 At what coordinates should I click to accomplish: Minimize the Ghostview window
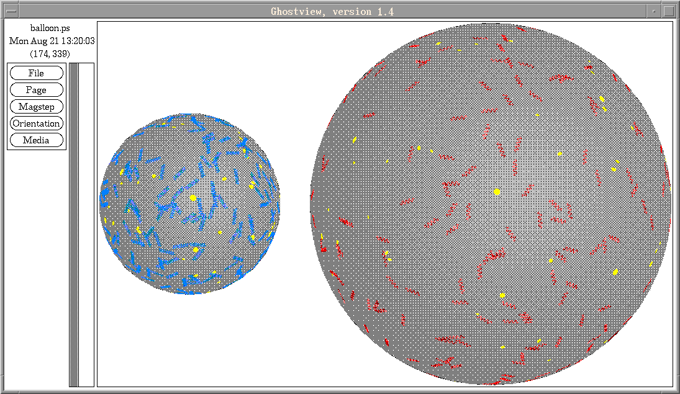655,11
